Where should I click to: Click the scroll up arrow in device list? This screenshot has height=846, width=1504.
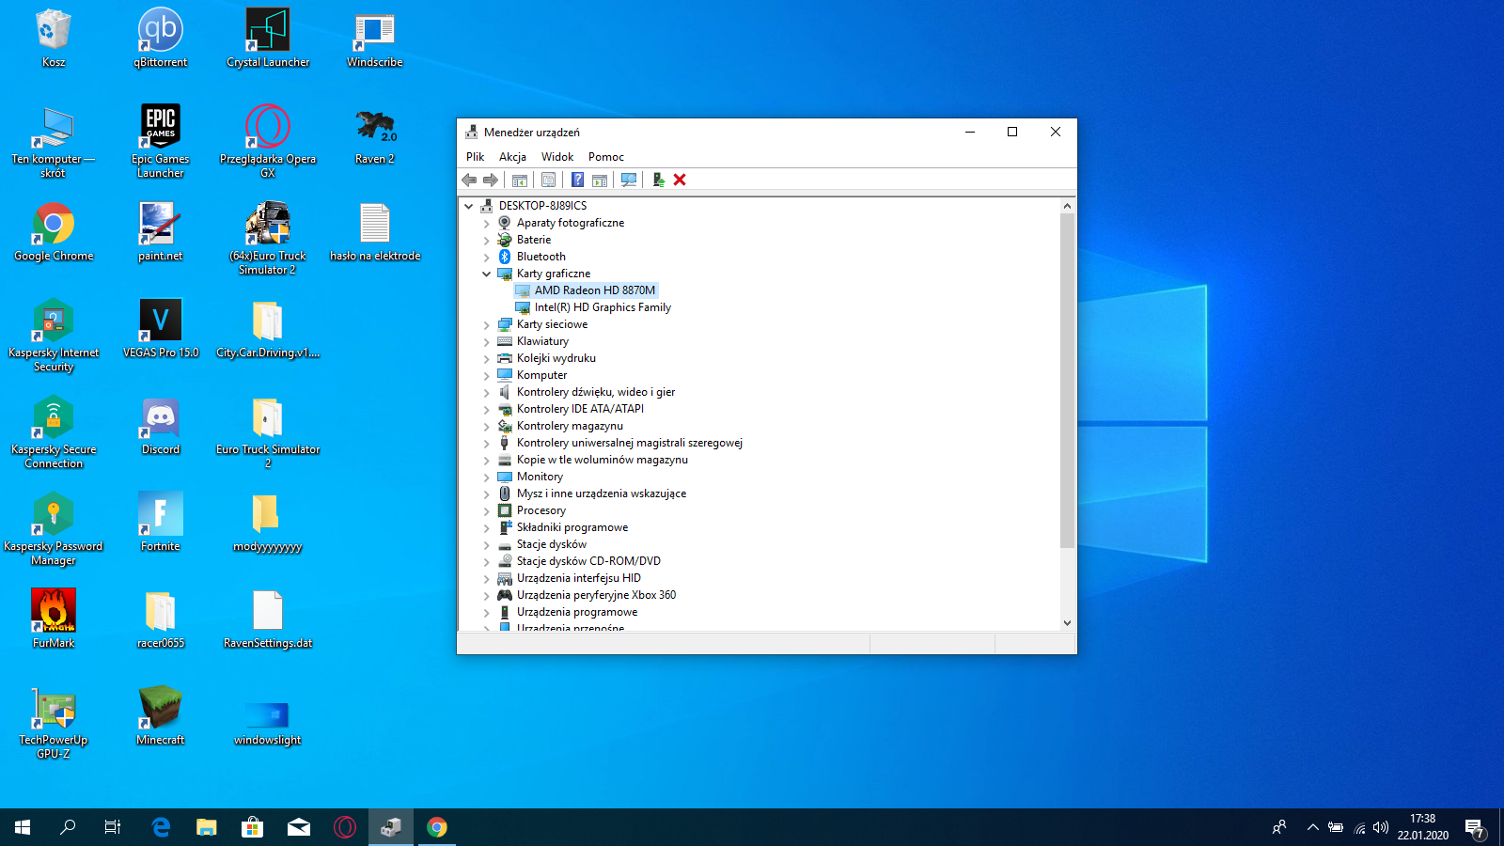(1067, 206)
